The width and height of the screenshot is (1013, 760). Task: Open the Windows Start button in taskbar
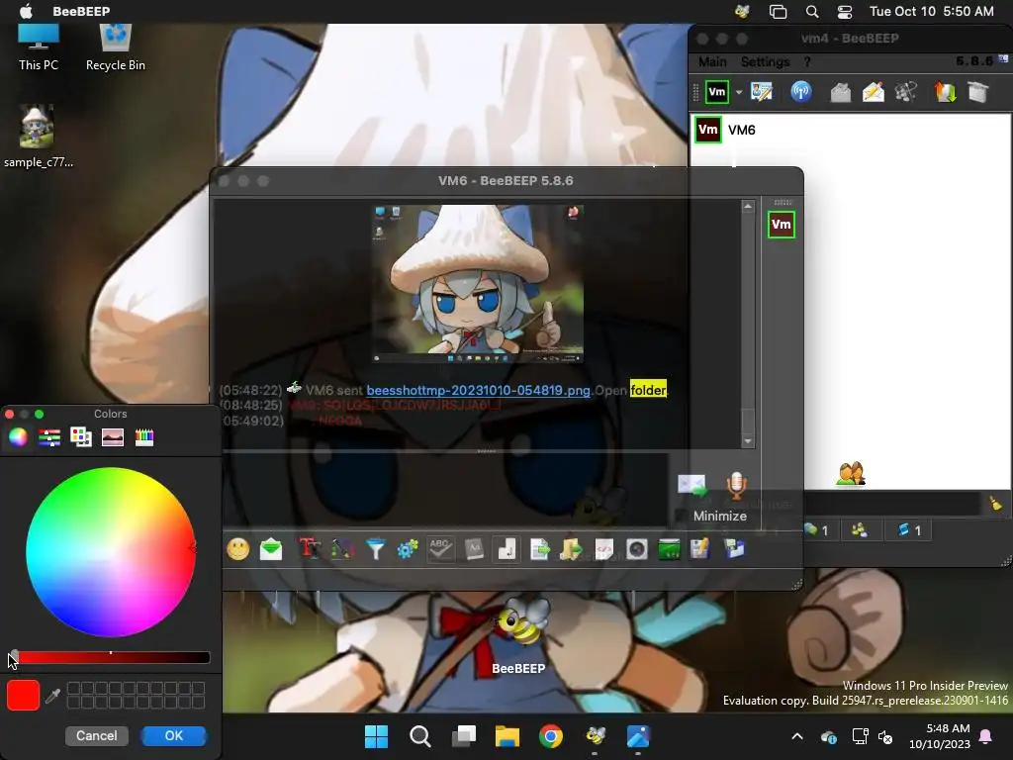(x=376, y=736)
